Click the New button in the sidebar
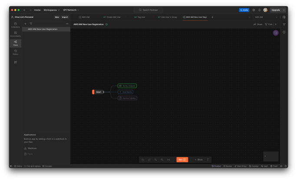The height and width of the screenshot is (180, 297). point(57,17)
